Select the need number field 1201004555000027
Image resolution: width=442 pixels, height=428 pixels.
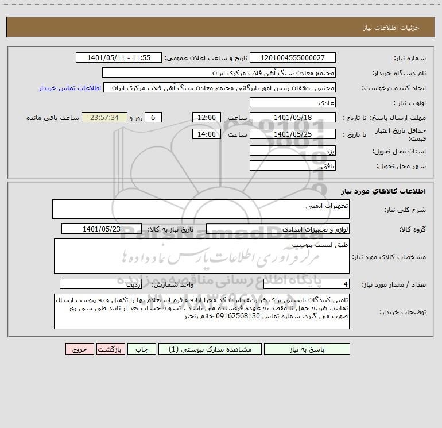coord(293,57)
